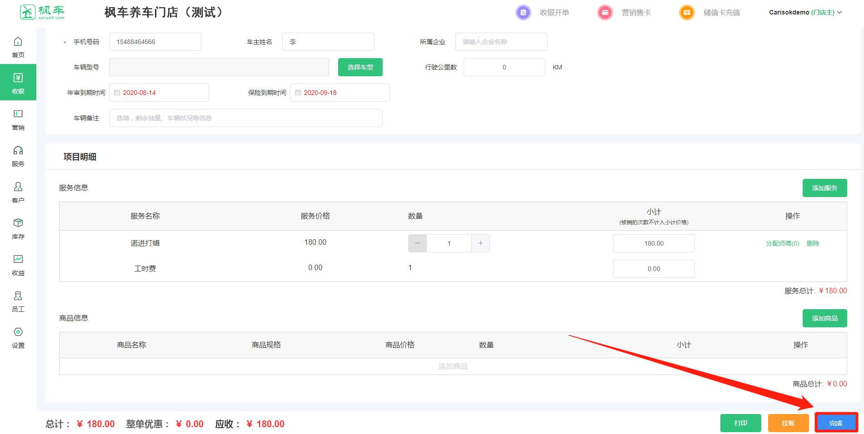Open the 首页 home icon in sidebar
Image resolution: width=864 pixels, height=434 pixels.
click(18, 42)
